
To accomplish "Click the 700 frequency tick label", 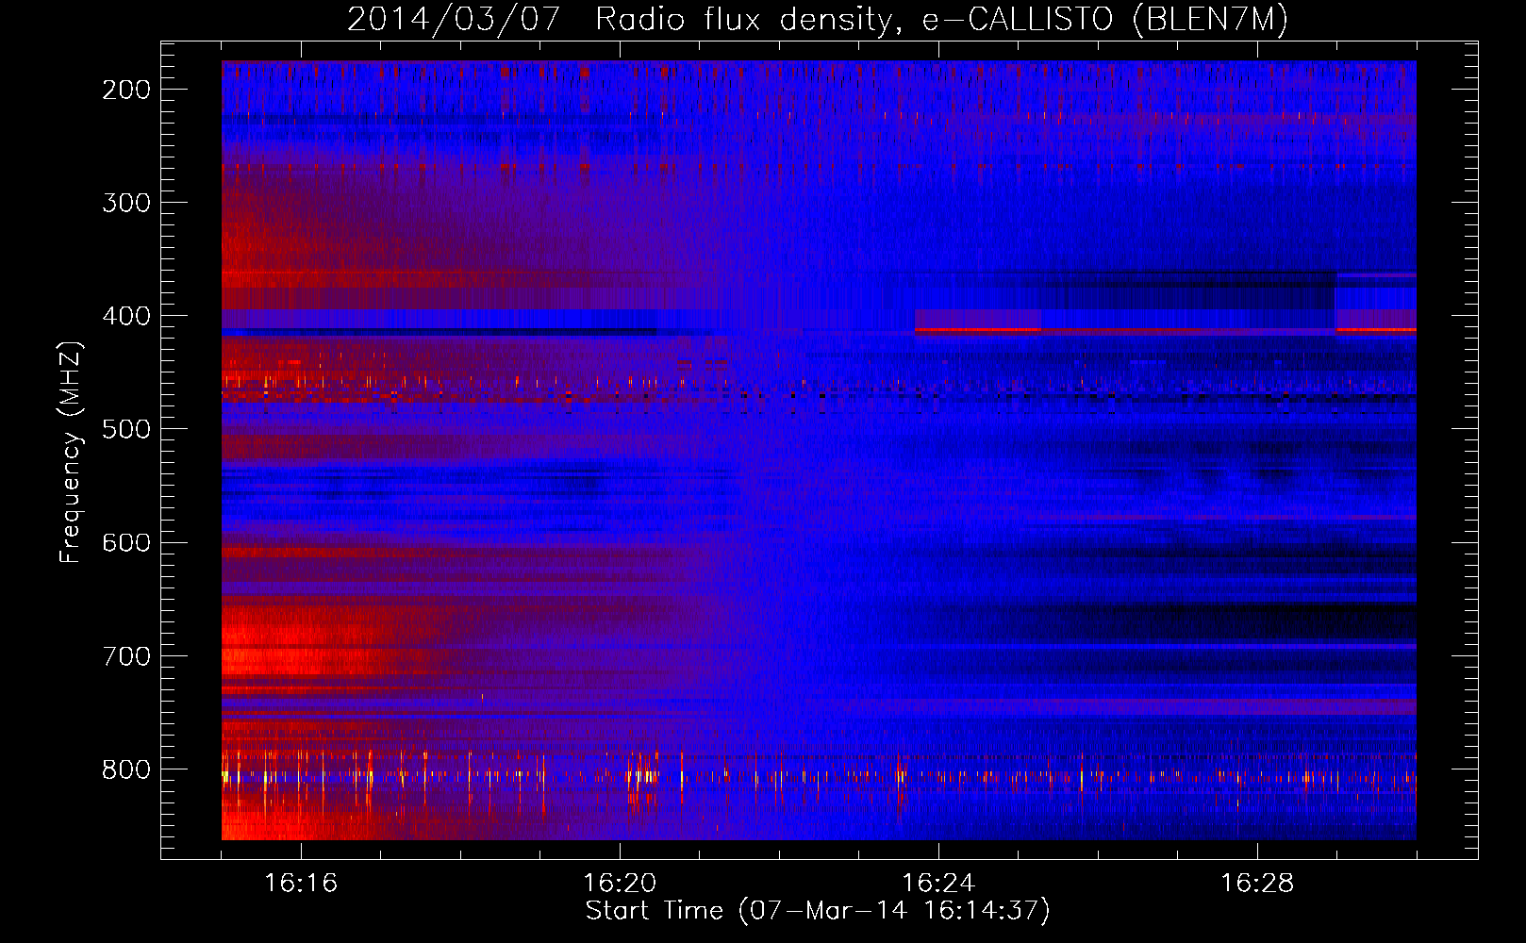I will (126, 656).
